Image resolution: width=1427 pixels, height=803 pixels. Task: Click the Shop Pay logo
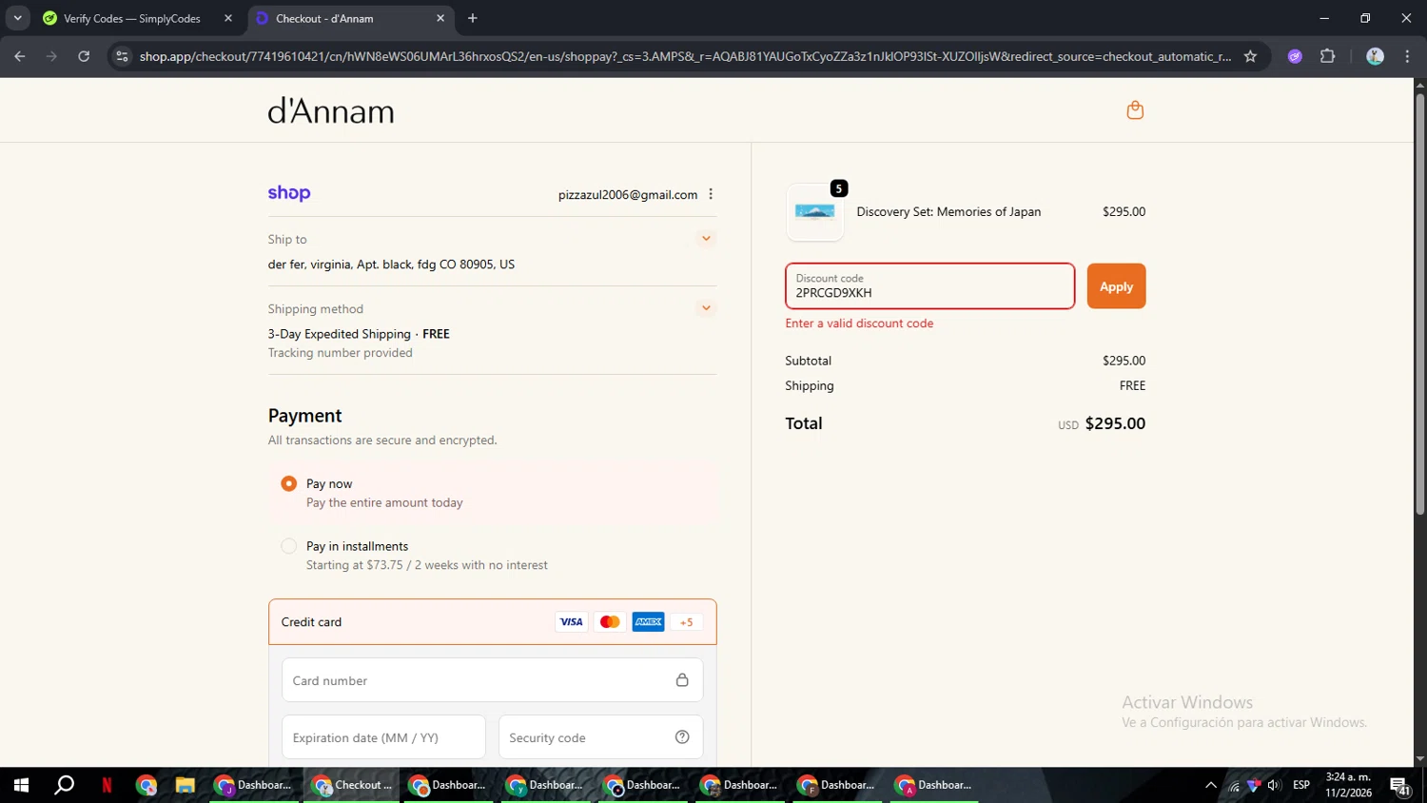[289, 193]
